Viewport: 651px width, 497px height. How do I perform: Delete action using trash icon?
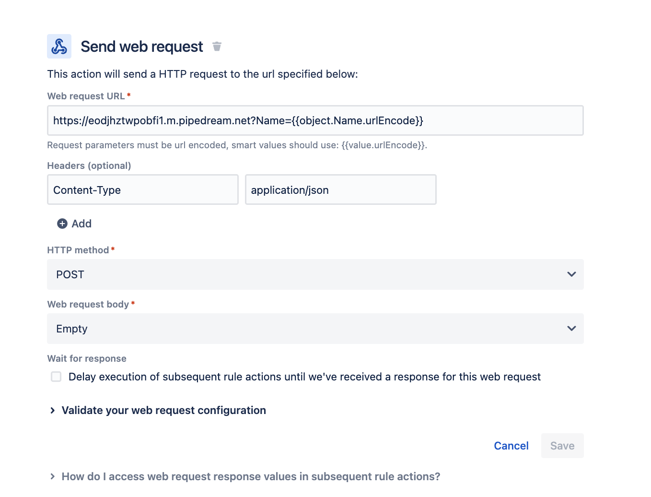coord(217,47)
